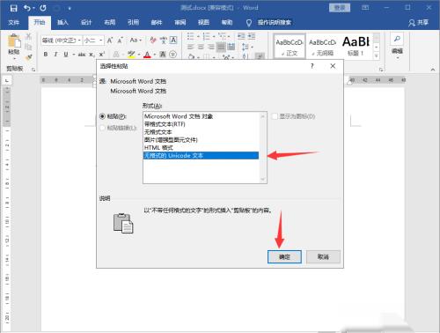Check the Display as icon checkbox
The image size is (440, 333).
(x=275, y=116)
